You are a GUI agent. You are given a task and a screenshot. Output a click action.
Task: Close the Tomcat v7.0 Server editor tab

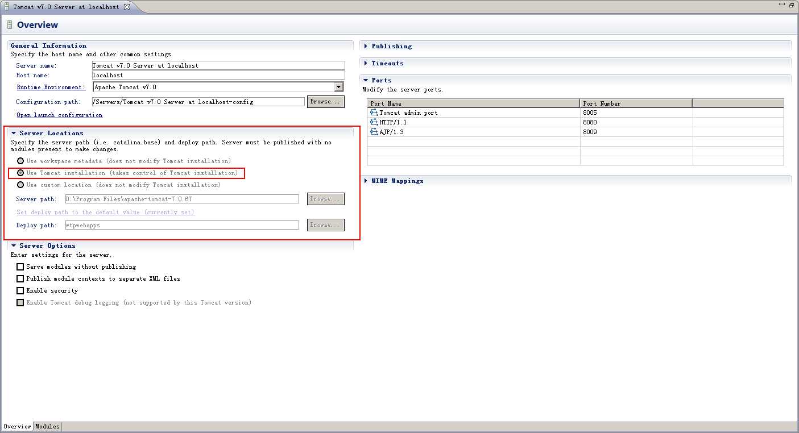click(127, 6)
